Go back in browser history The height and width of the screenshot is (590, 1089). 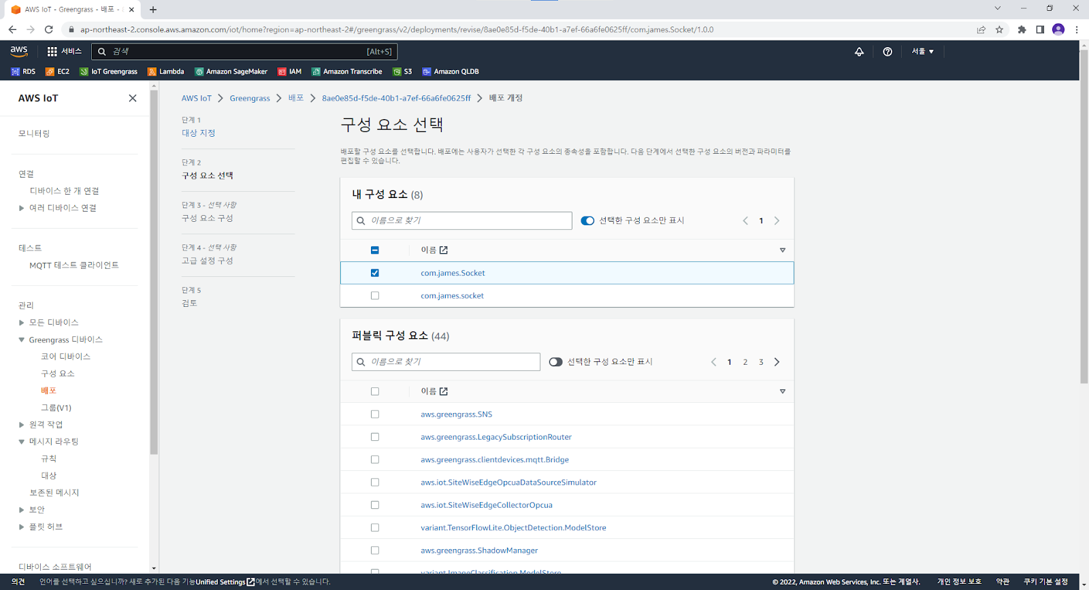tap(12, 29)
